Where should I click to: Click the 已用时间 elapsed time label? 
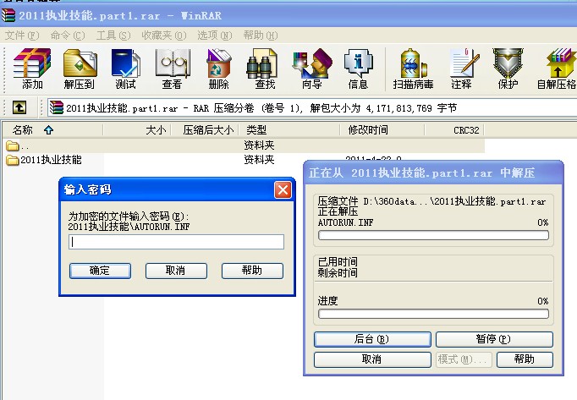pos(338,261)
